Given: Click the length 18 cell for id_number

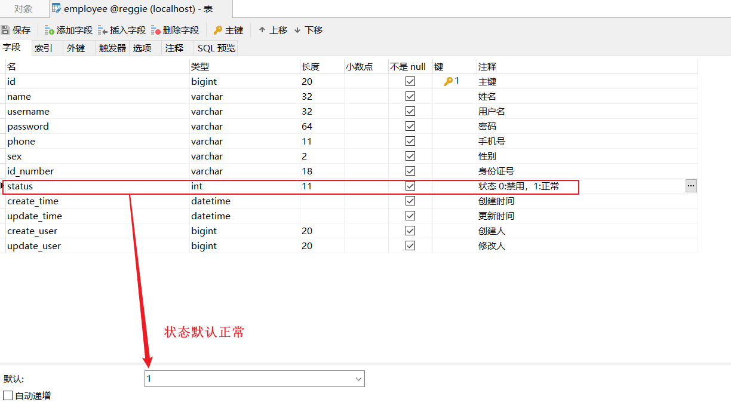Looking at the screenshot, I should click(322, 171).
